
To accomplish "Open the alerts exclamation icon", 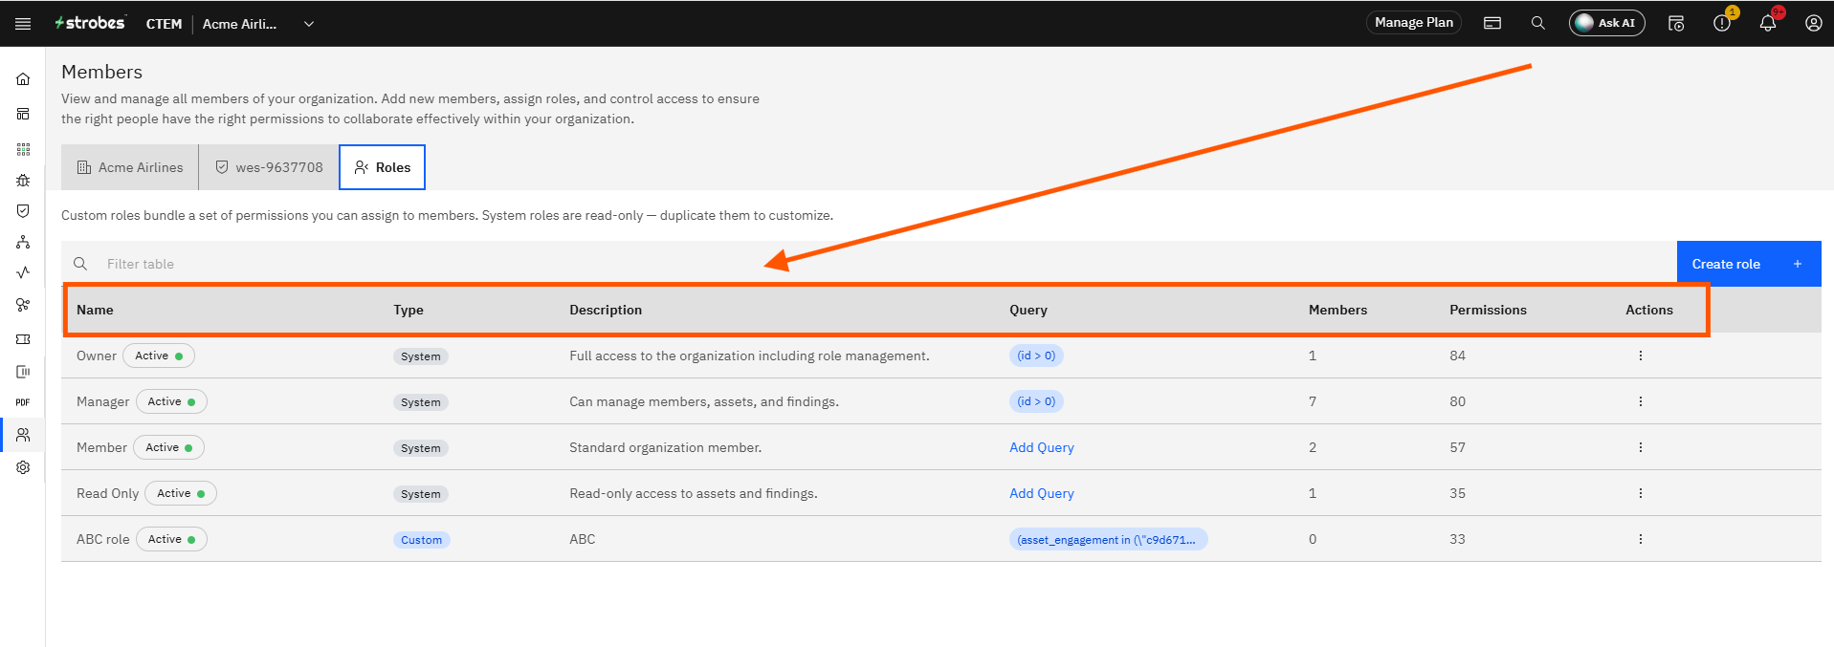I will click(x=1722, y=23).
